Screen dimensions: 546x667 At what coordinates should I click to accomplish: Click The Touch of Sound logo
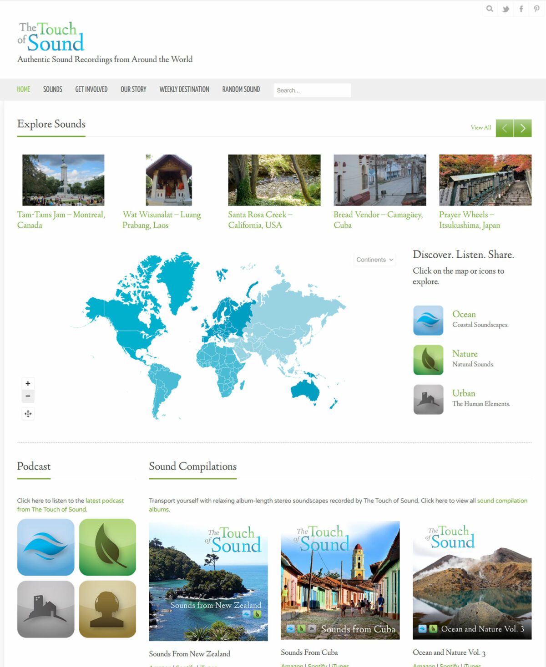point(51,36)
